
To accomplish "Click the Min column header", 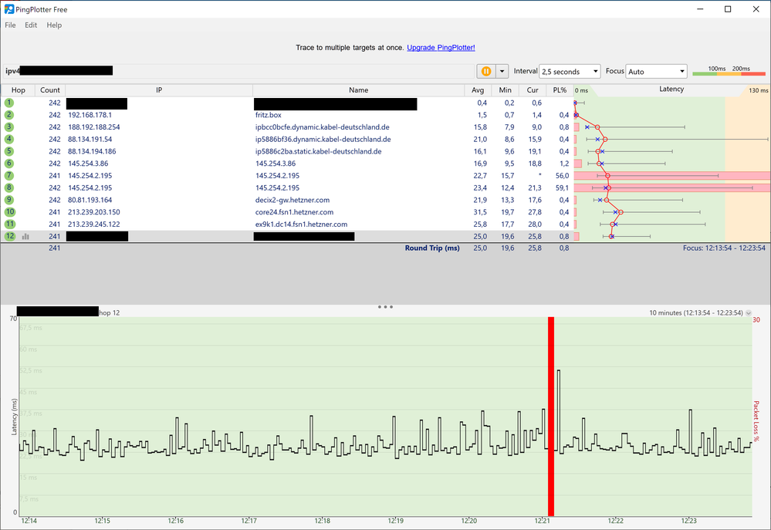I will [x=505, y=90].
